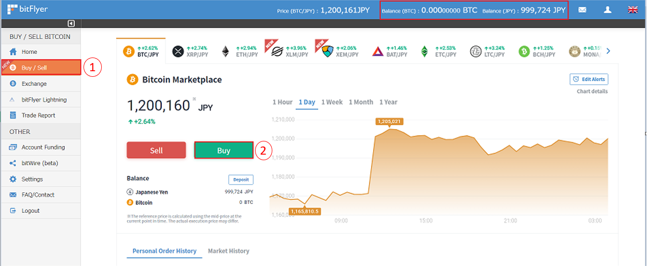The height and width of the screenshot is (266, 648).
Task: Select the LTC/JPY currency tab
Action: pyautogui.click(x=487, y=51)
